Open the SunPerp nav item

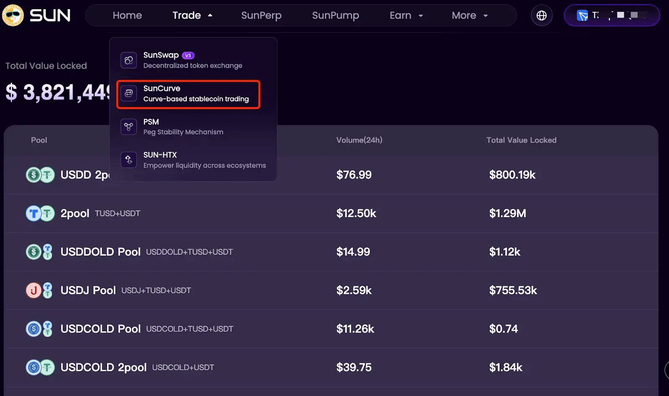(261, 15)
